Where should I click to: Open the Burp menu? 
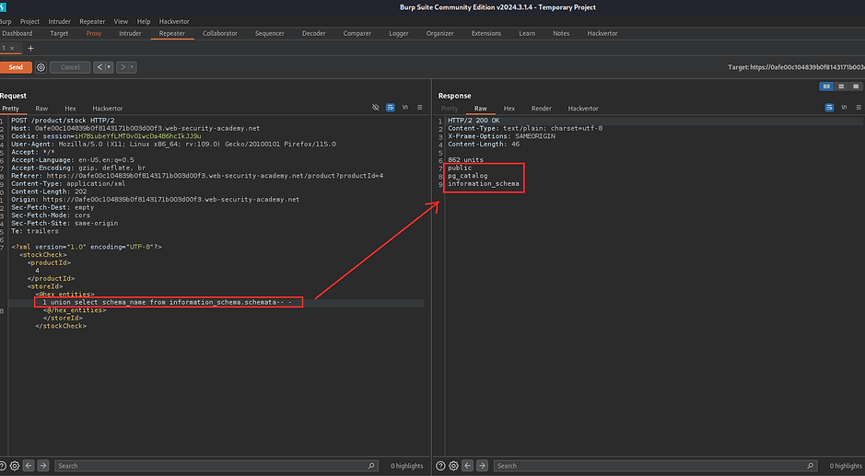(6, 21)
